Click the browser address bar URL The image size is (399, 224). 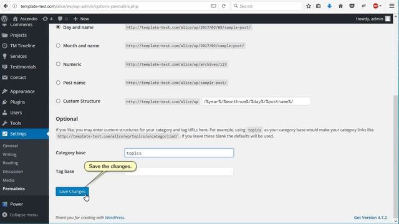[x=79, y=6]
